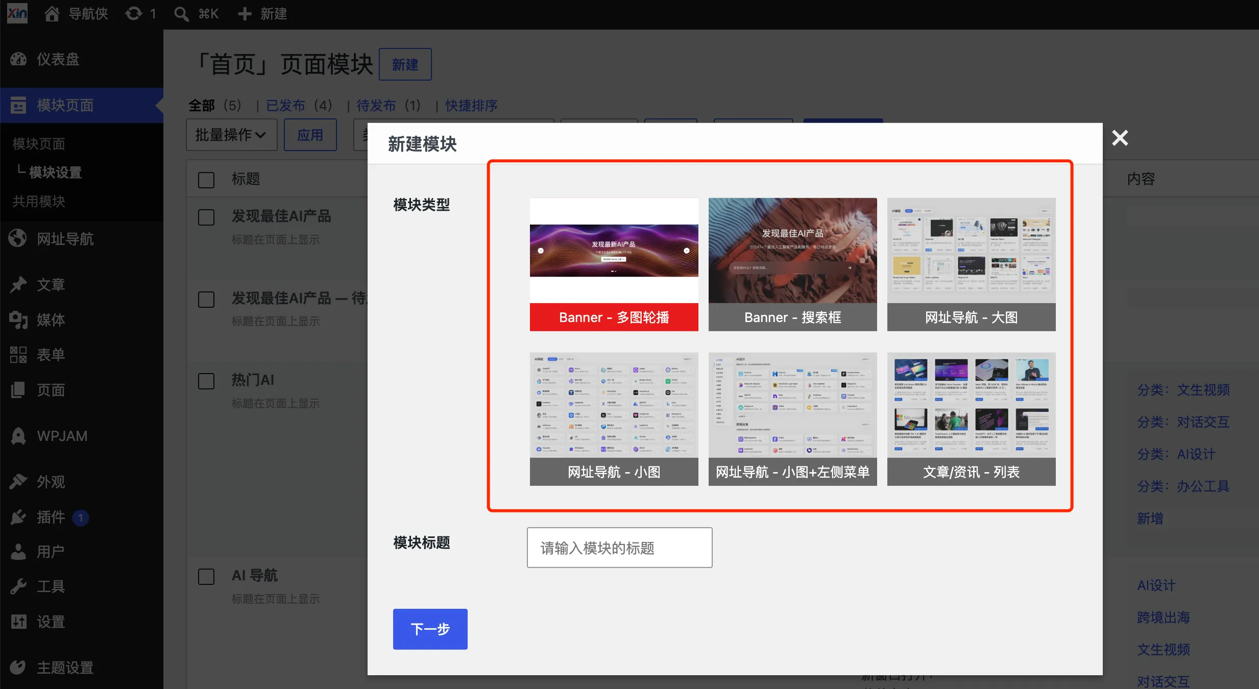Click the 标题 column header
Image resolution: width=1259 pixels, height=689 pixels.
tap(246, 179)
